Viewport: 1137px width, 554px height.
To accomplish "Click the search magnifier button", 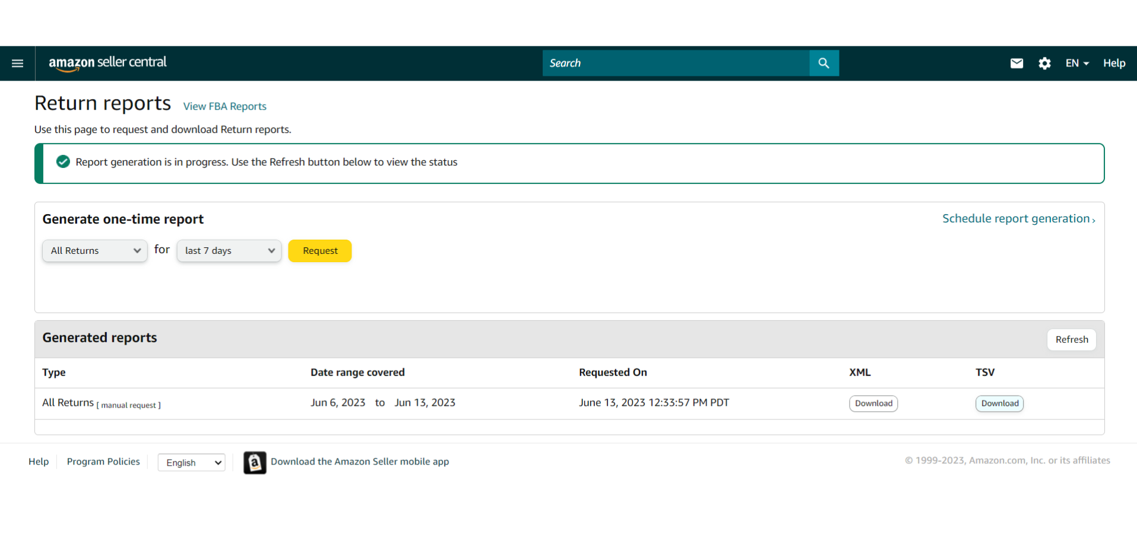I will tap(824, 63).
